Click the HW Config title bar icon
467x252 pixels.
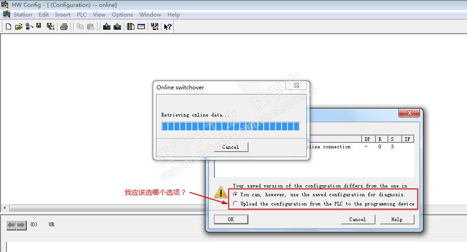[x=5, y=5]
